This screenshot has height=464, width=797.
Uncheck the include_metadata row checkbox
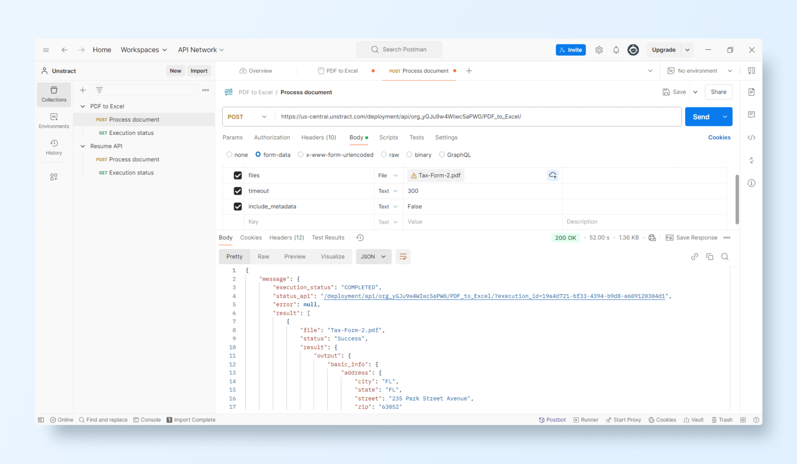click(x=237, y=206)
